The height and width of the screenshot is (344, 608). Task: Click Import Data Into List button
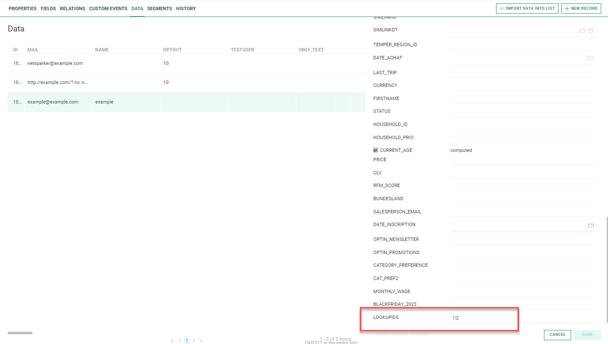click(527, 8)
